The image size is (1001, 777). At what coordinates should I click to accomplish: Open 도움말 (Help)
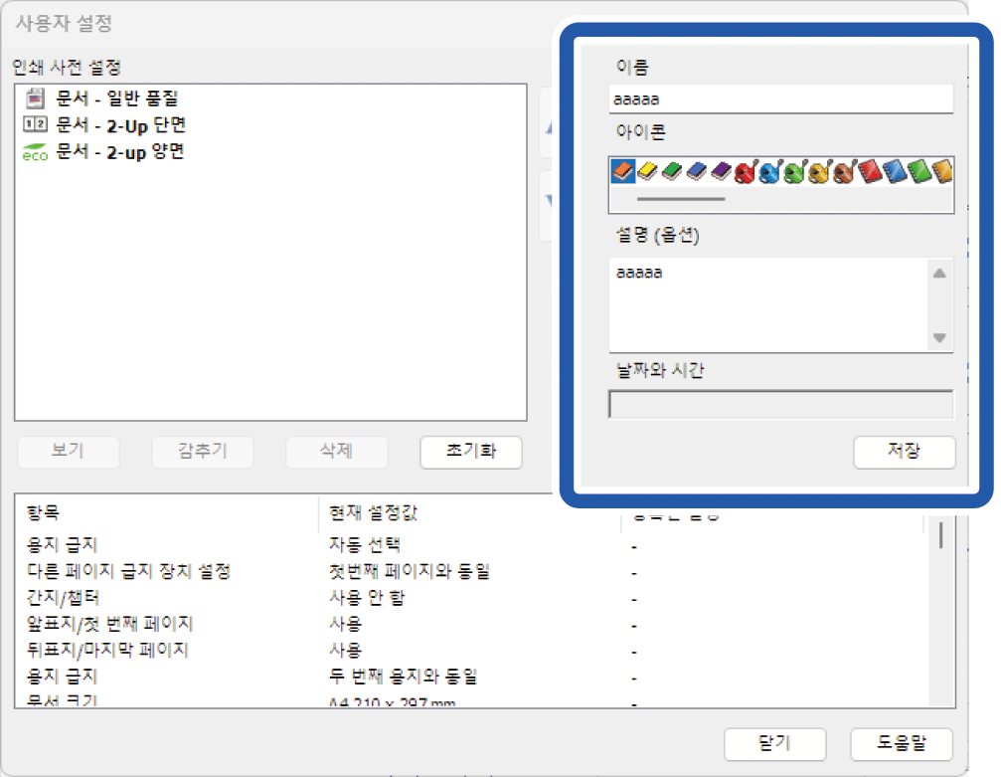[x=901, y=744]
